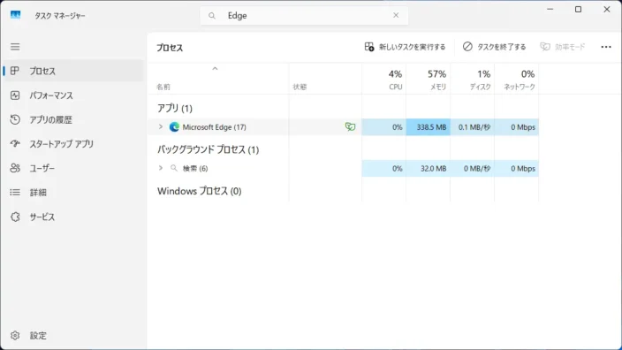Expand the 検索 (6) process group

coord(161,168)
